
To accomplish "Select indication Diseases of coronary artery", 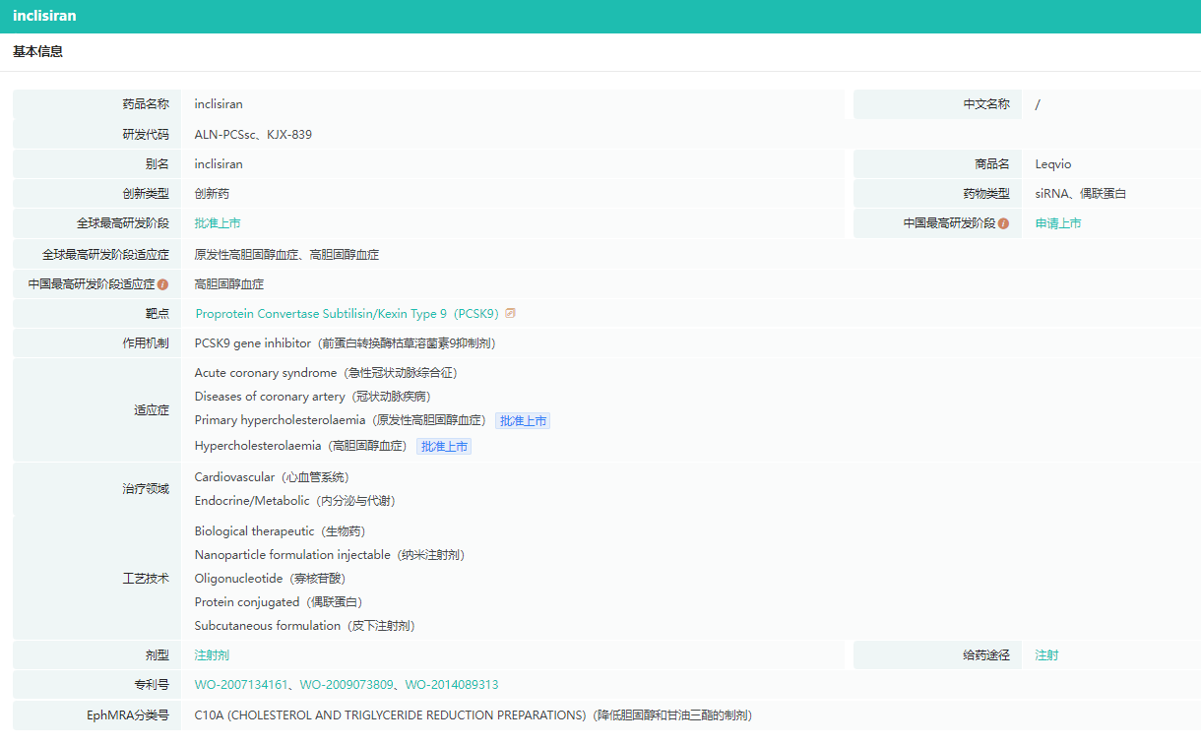I will (270, 397).
